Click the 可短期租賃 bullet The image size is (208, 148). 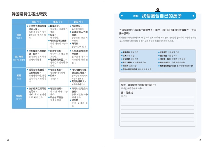click(55, 89)
